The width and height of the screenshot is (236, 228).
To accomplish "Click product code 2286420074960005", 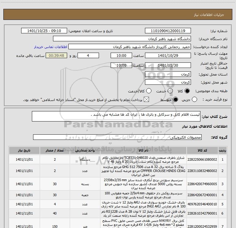I will pos(202,184).
